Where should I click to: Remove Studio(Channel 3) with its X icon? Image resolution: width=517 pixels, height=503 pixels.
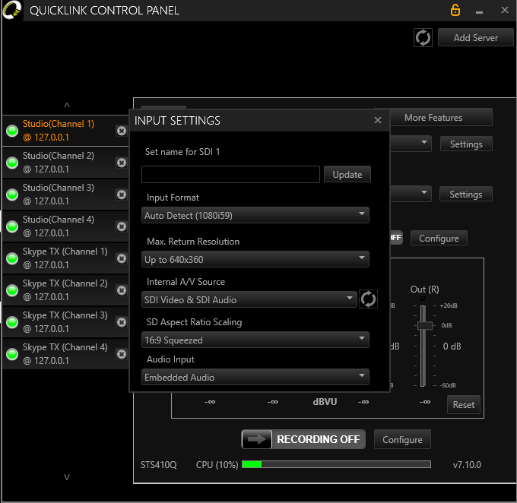click(x=122, y=195)
